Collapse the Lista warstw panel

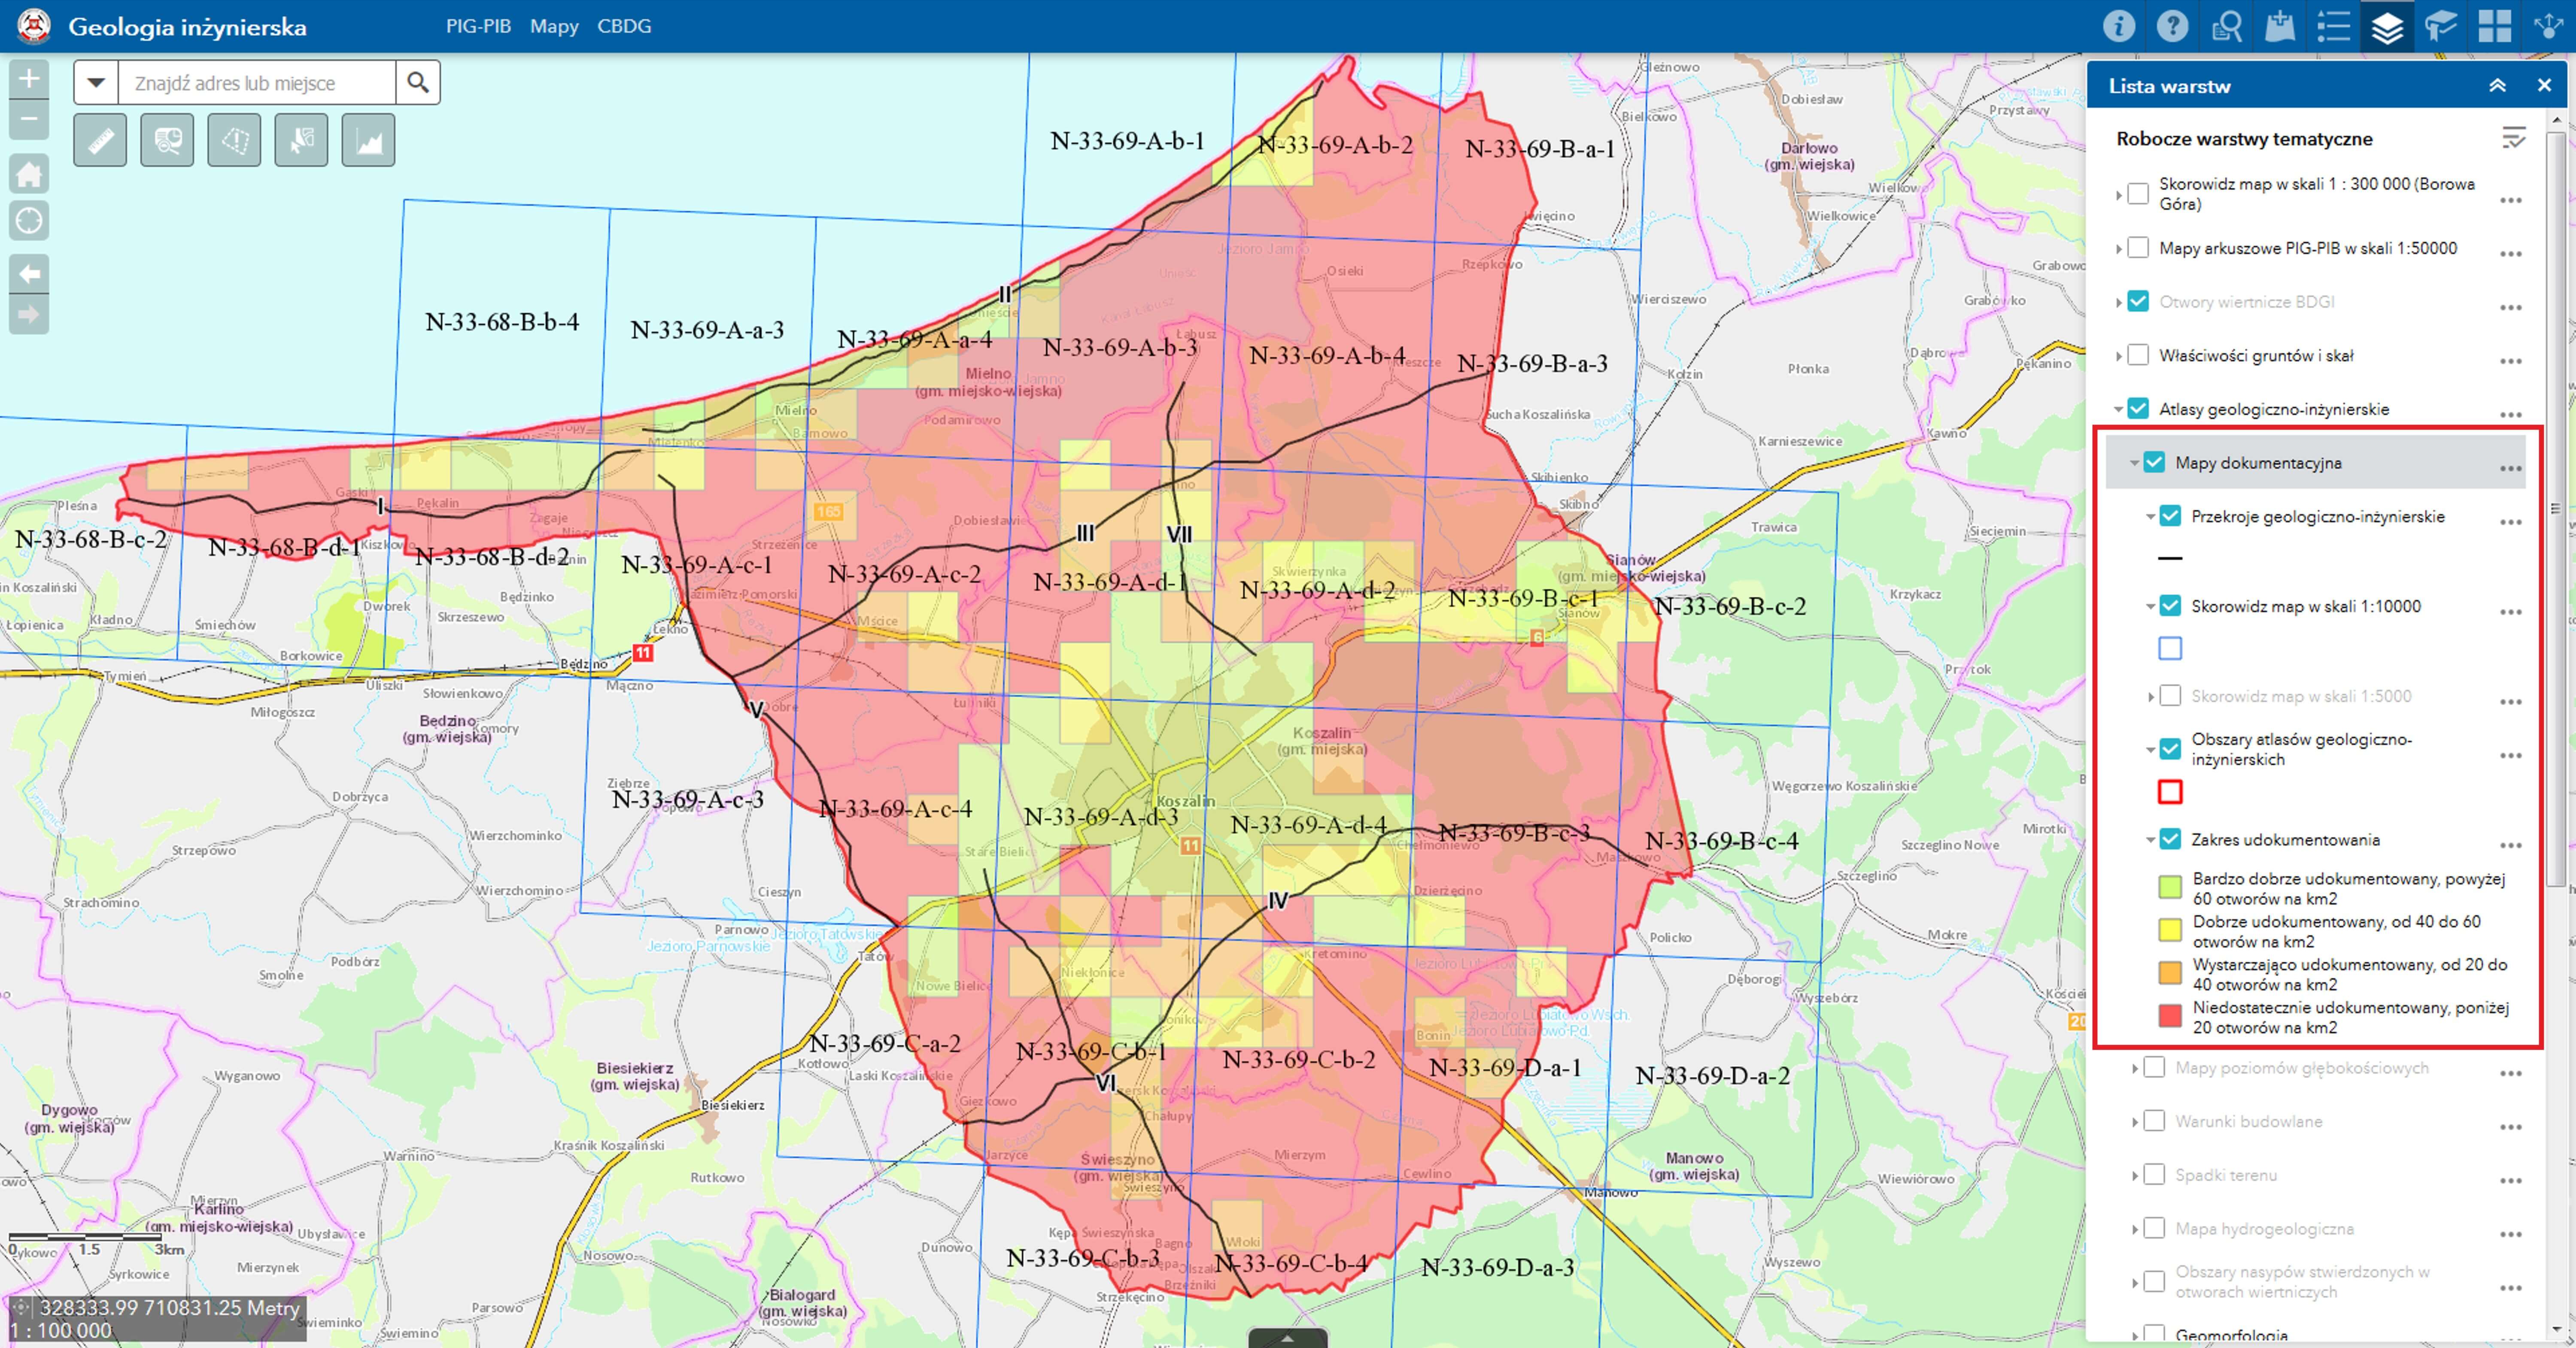[x=2497, y=86]
